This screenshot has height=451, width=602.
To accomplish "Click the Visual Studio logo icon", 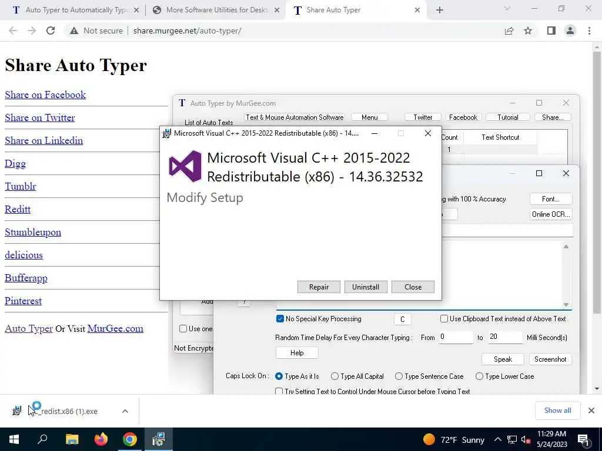I will (x=185, y=166).
